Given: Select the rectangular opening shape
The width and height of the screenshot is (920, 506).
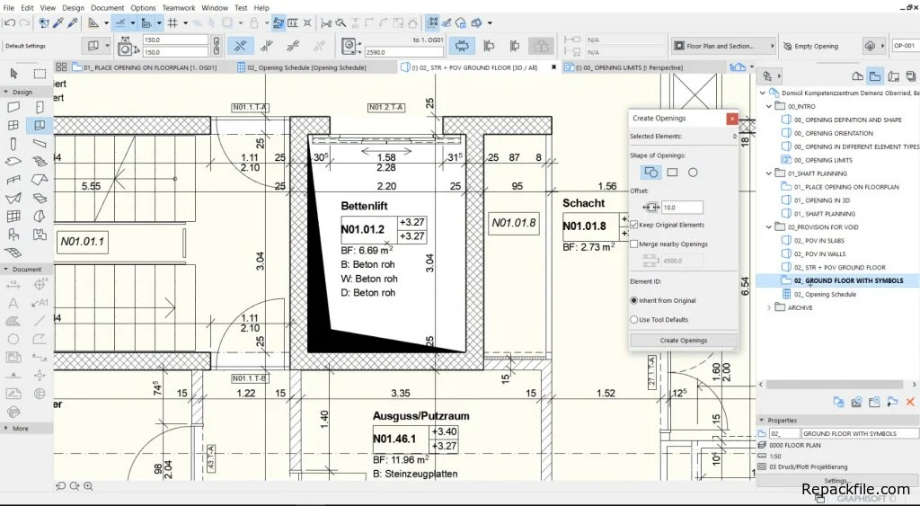Looking at the screenshot, I should pos(672,173).
